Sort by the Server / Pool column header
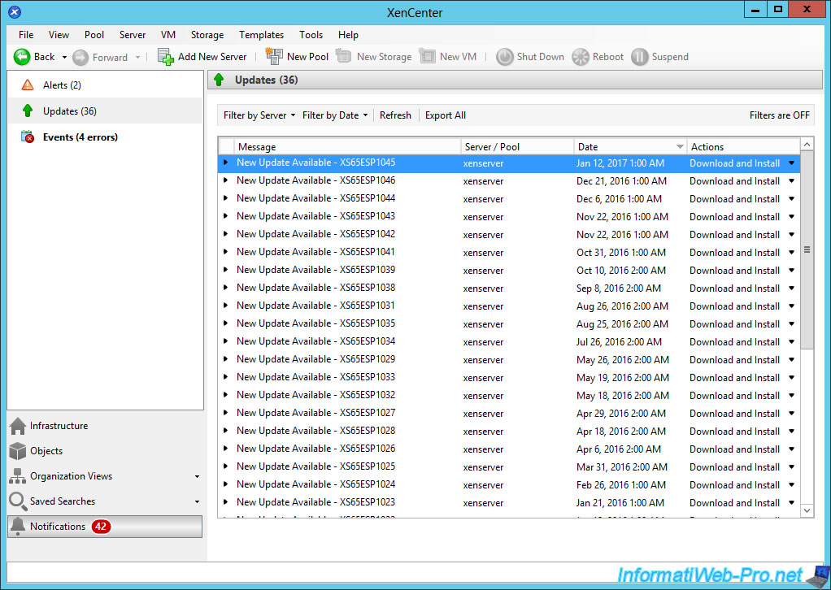This screenshot has width=831, height=590. point(518,147)
